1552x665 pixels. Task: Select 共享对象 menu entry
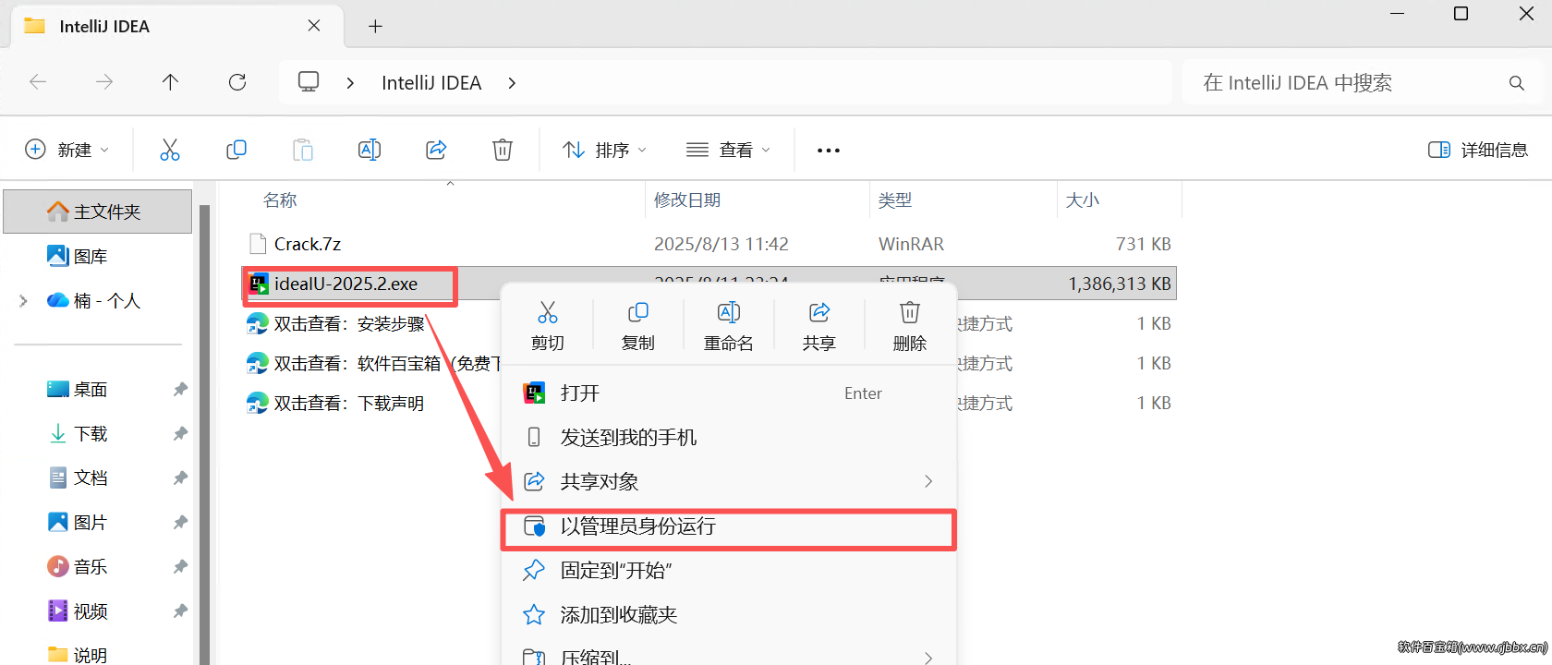[x=728, y=481]
